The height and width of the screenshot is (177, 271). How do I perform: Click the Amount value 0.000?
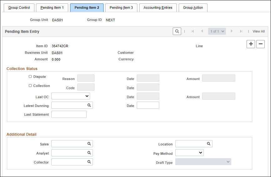tap(56, 59)
